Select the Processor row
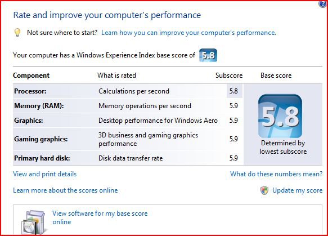Image resolution: width=328 pixels, height=236 pixels. pyautogui.click(x=128, y=91)
